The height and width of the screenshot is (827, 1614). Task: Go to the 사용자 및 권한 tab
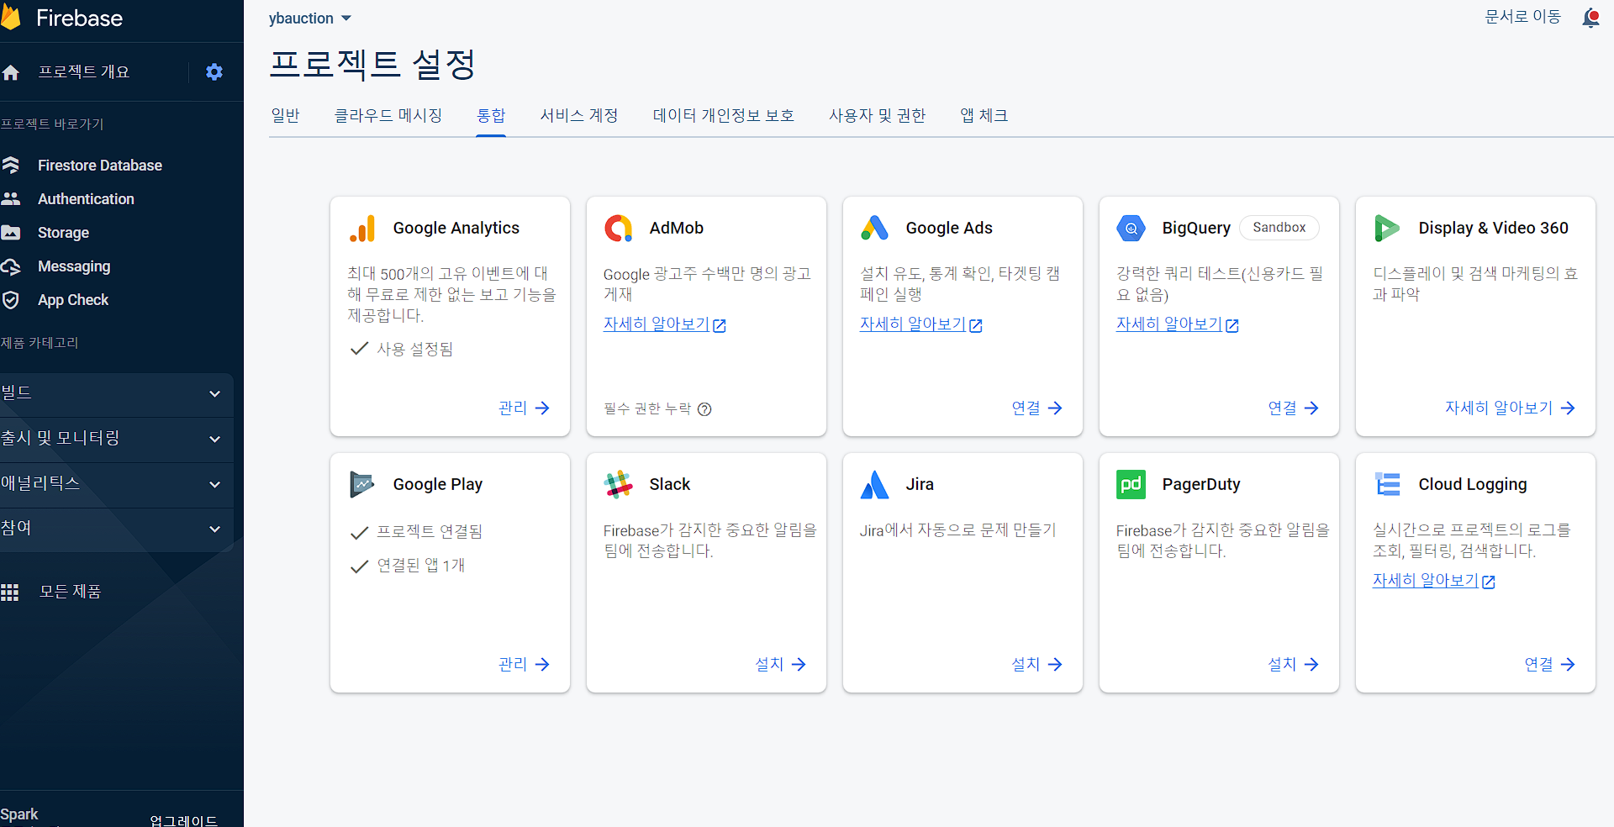click(878, 115)
